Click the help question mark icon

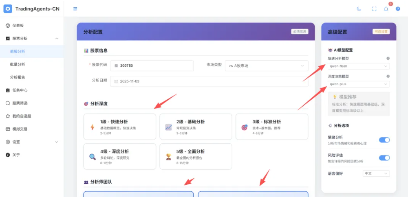[x=398, y=9]
